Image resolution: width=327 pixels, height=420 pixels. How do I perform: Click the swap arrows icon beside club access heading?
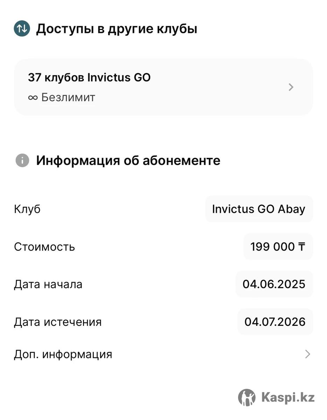[22, 29]
